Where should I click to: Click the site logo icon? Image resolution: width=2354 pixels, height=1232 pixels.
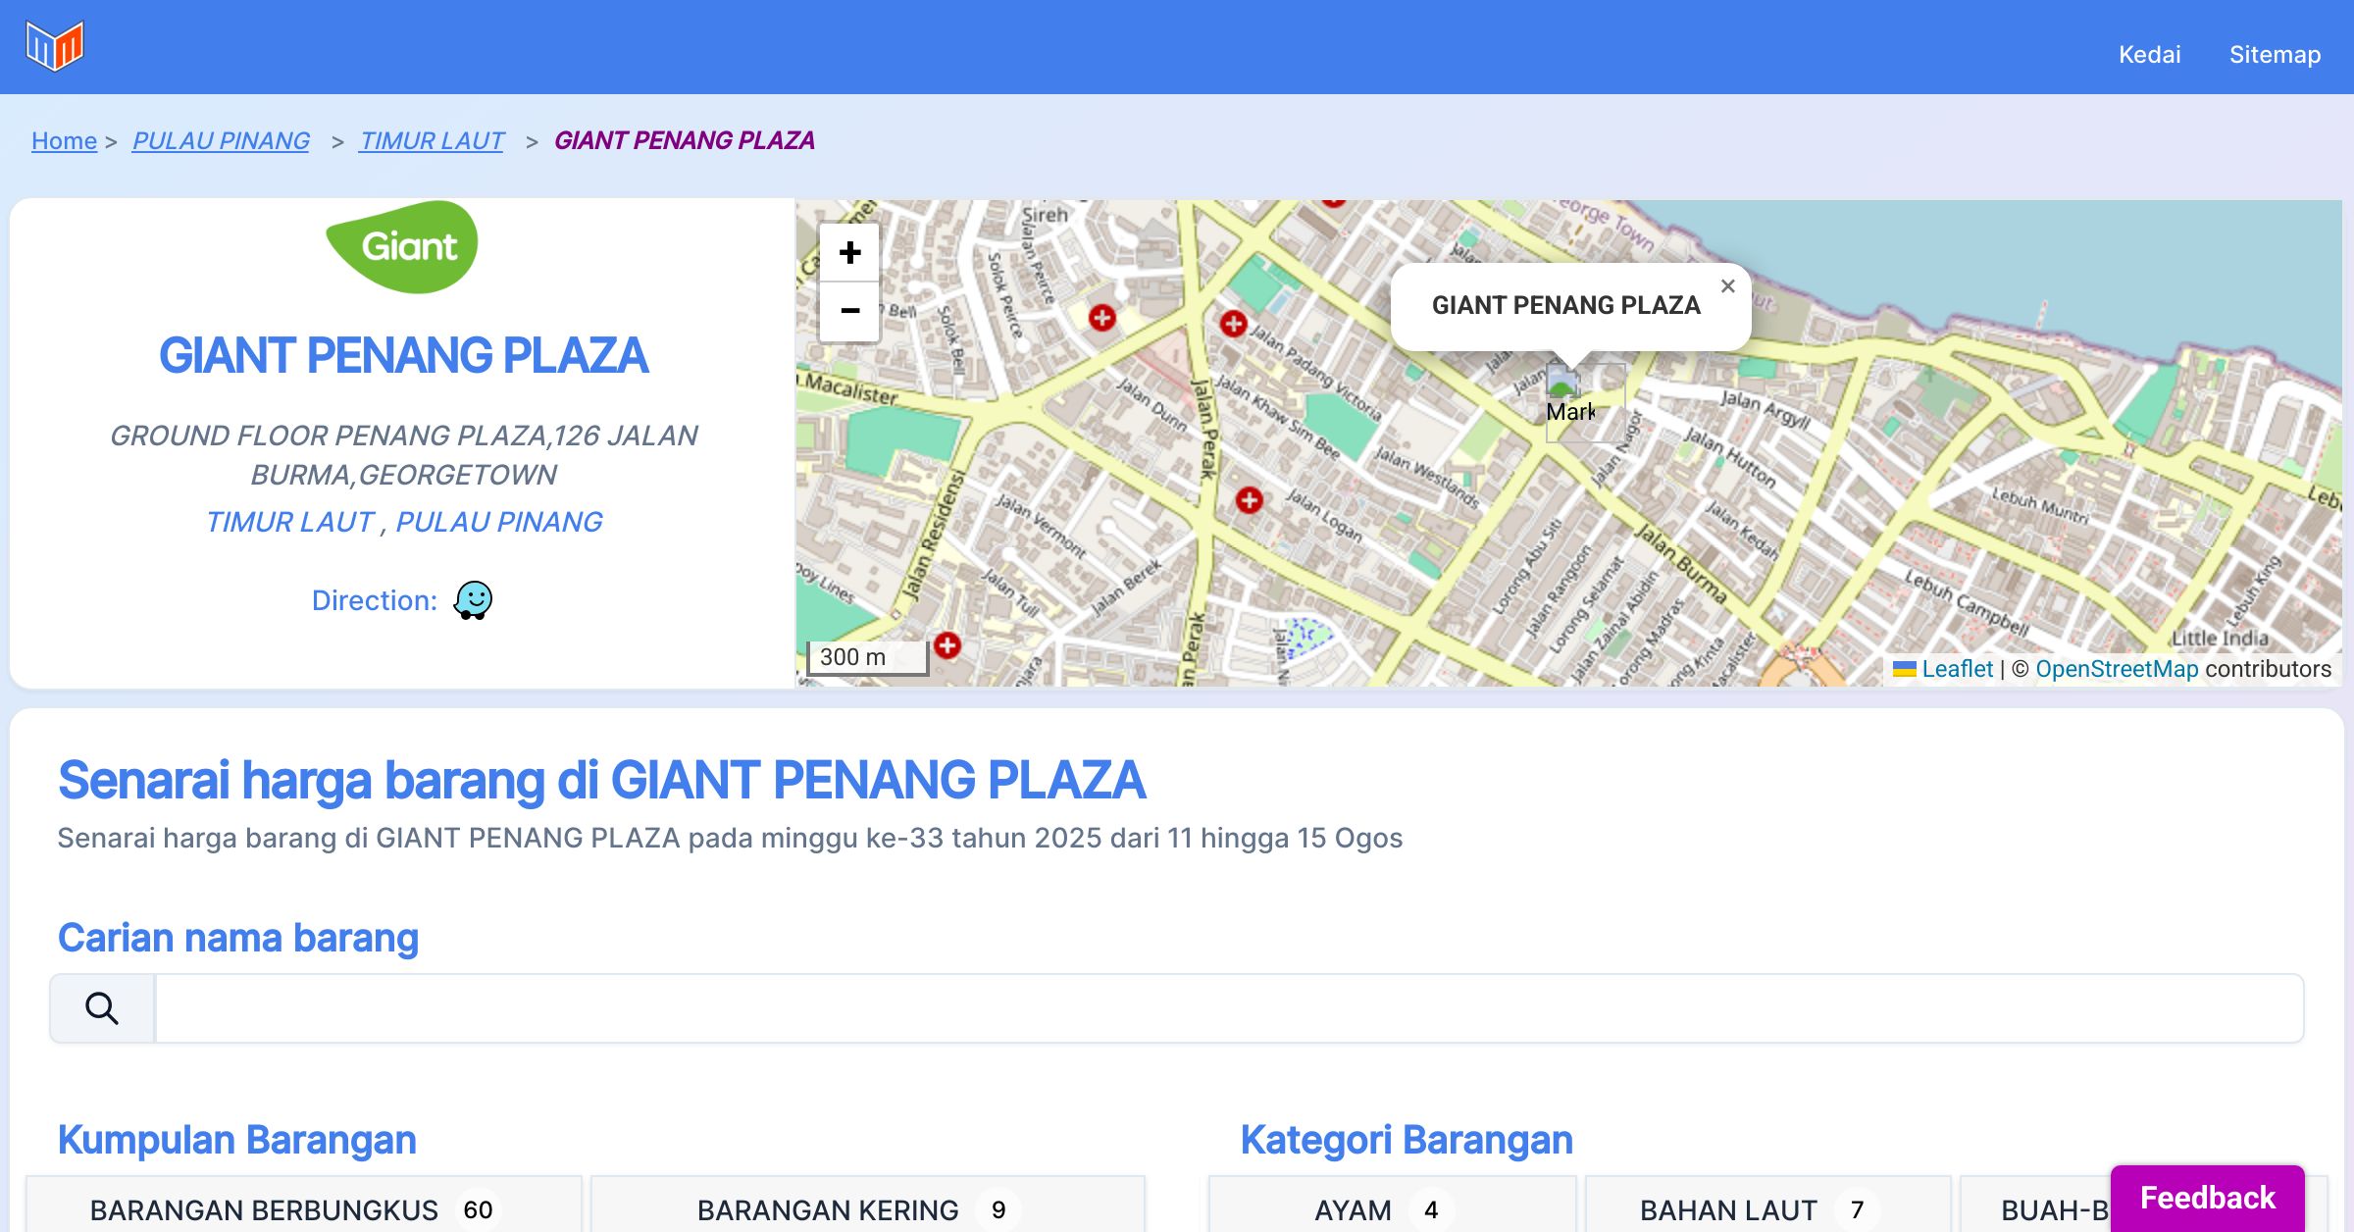[55, 46]
